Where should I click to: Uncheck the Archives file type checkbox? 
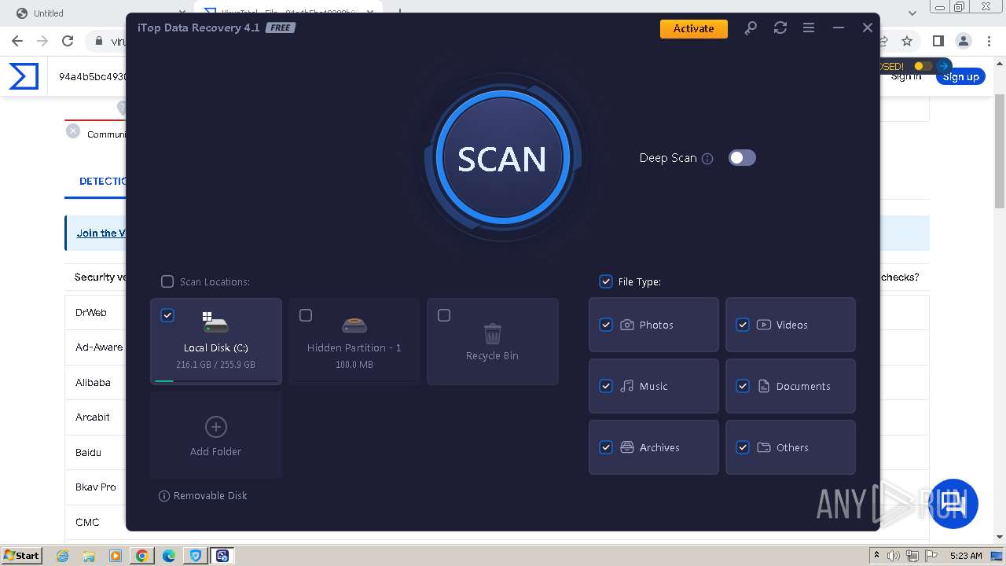(606, 447)
